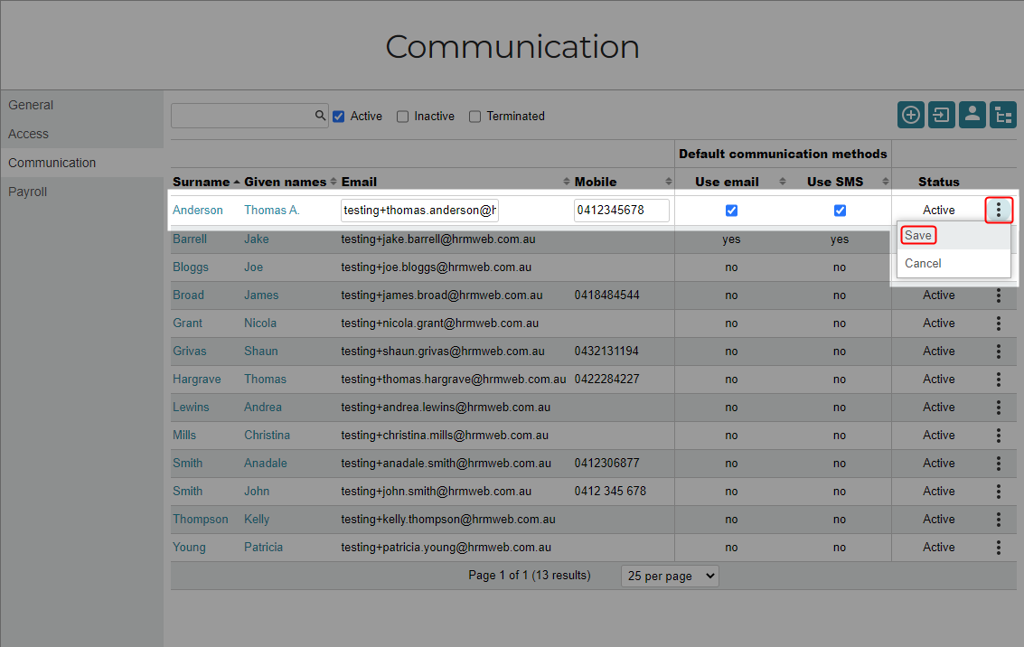The height and width of the screenshot is (647, 1024).
Task: Open the three-dot menu for Christina Mills
Action: 999,436
